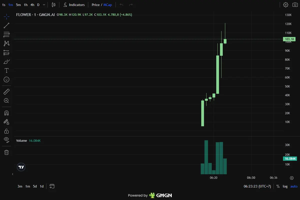The width and height of the screenshot is (300, 200).
Task: Set date range to 5d
Action: point(35,186)
